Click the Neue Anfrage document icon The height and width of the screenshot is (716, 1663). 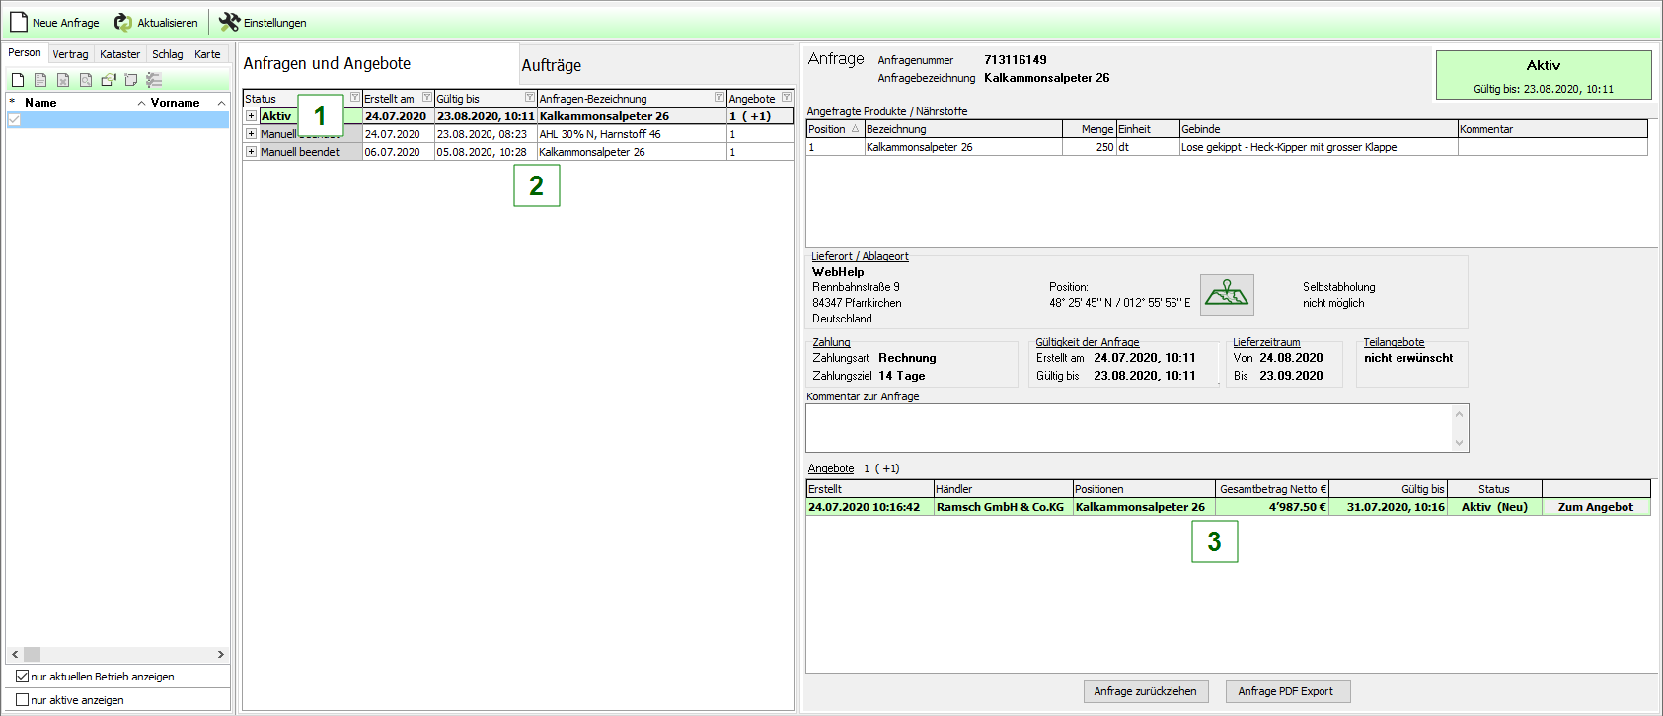(x=18, y=22)
